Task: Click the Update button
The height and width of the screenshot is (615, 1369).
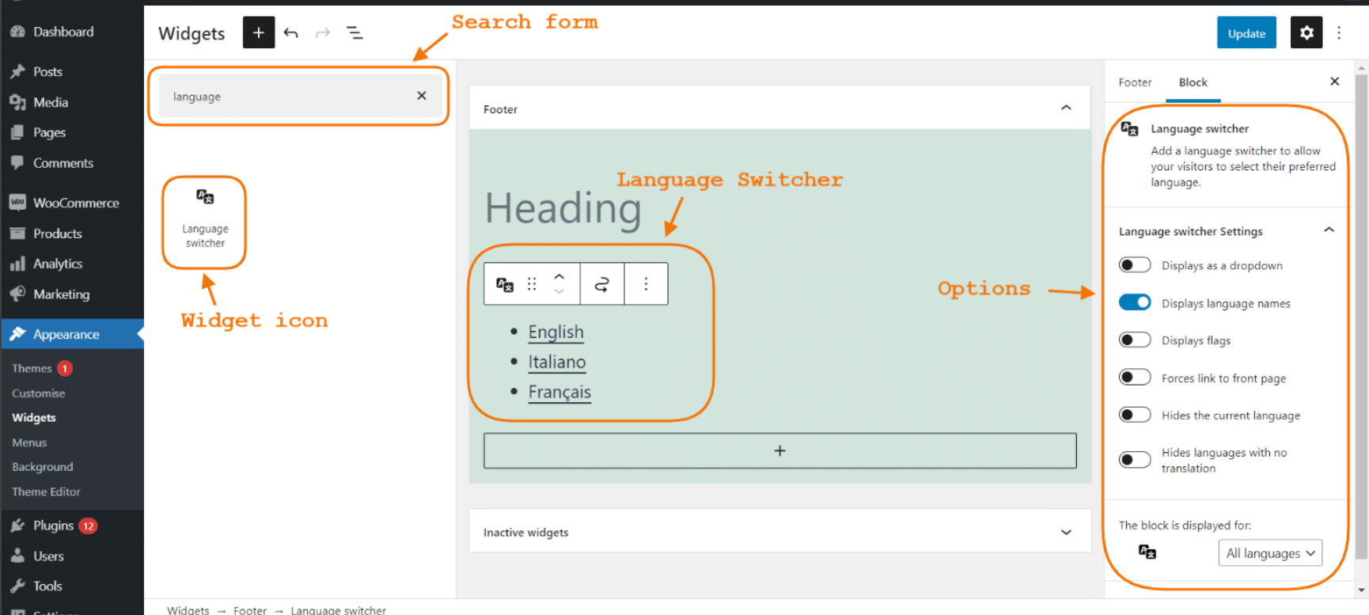Action: click(x=1246, y=32)
